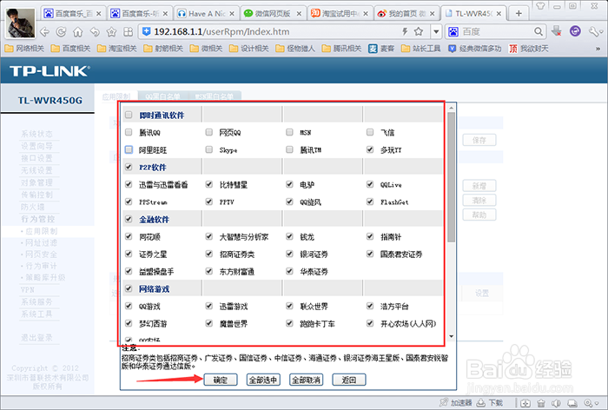Close the 微信网页版 tab
Viewport: 608px width, 410px height.
299,14
